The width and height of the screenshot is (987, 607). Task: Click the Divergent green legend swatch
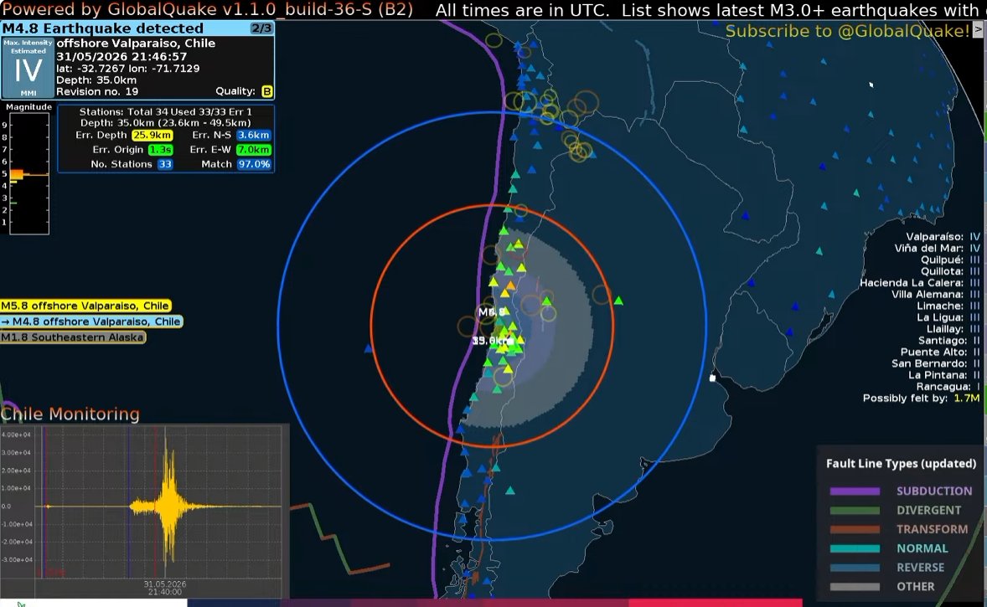pos(854,510)
